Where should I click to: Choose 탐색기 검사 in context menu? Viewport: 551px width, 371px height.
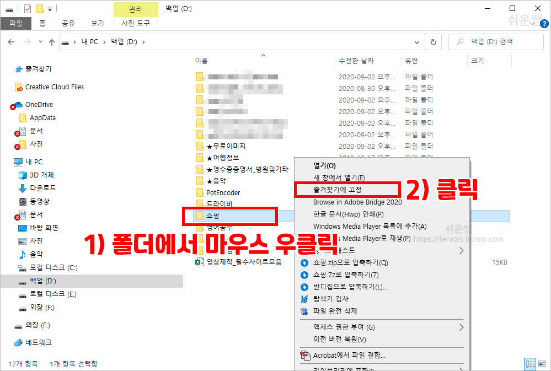331,299
